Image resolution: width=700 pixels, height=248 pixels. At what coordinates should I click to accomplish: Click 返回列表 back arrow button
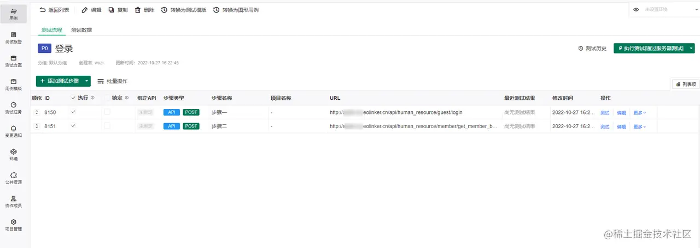pyautogui.click(x=54, y=10)
